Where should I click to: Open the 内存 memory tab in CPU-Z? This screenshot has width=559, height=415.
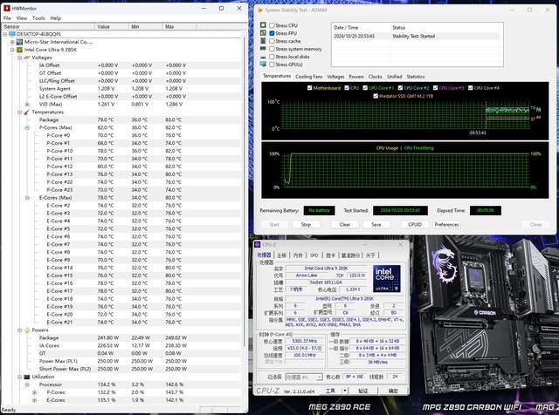pos(298,255)
